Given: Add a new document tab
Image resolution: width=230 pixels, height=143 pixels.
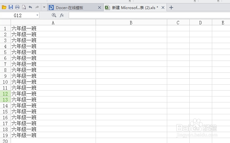Looking at the screenshot, I should (171, 7).
